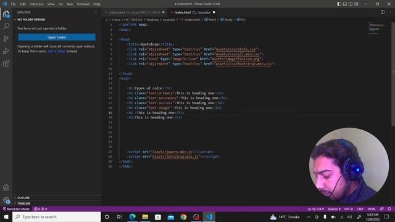Split the editor to the right
The height and width of the screenshot is (222, 395).
[x=383, y=12]
